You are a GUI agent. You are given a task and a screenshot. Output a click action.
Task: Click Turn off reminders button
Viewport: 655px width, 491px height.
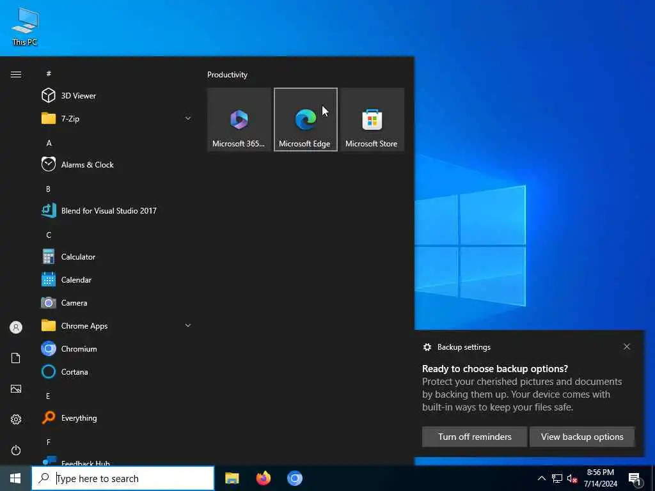pyautogui.click(x=475, y=437)
